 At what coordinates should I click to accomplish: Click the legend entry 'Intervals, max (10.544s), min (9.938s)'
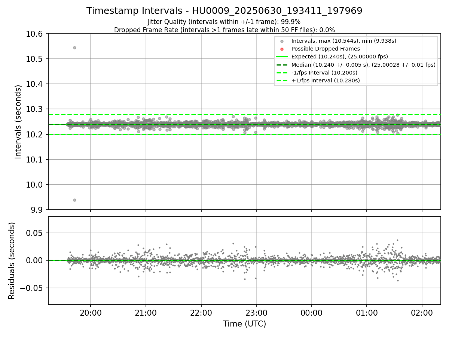[x=344, y=41]
